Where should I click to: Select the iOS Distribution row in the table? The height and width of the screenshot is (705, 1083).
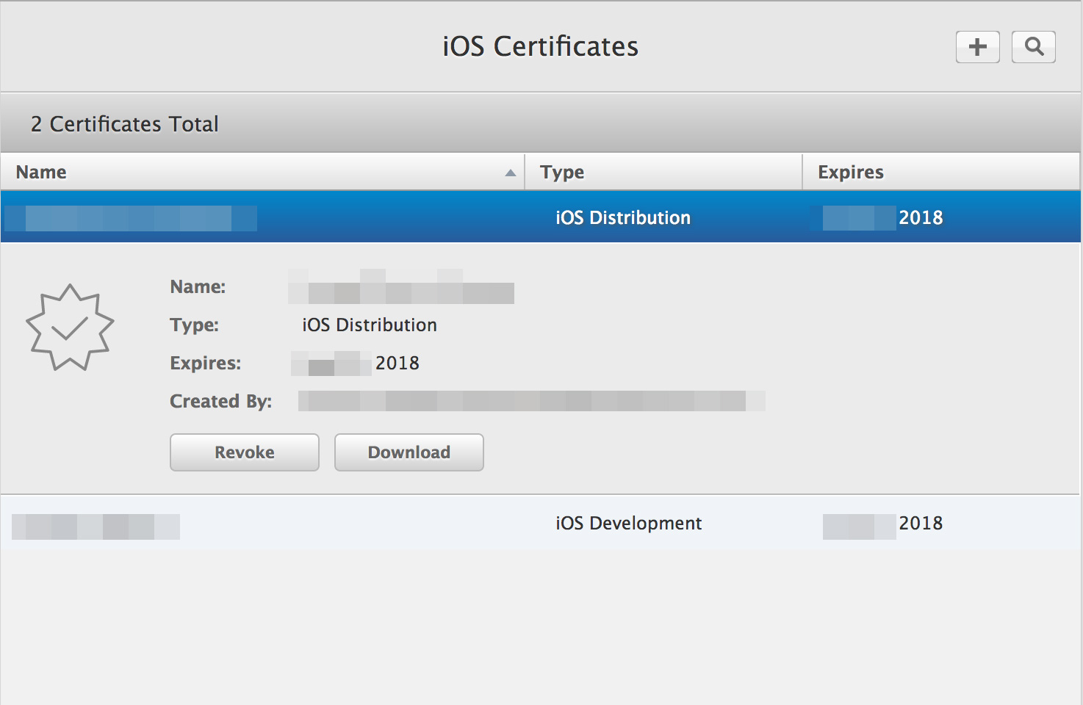[541, 217]
